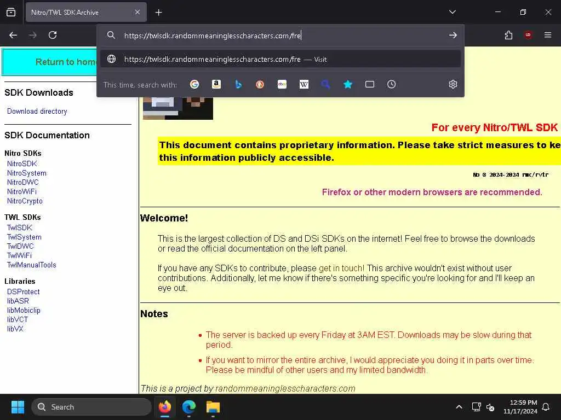Click the pixelated image thumbnail
The width and height of the screenshot is (561, 420).
[x=178, y=108]
